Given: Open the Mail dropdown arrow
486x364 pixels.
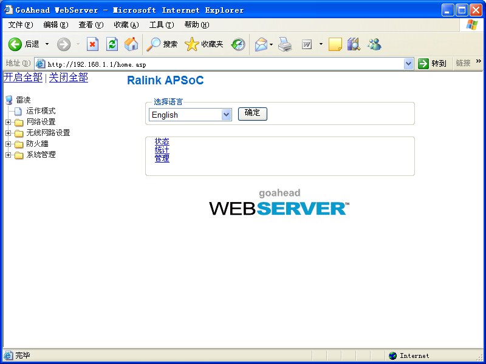Looking at the screenshot, I should (271, 44).
